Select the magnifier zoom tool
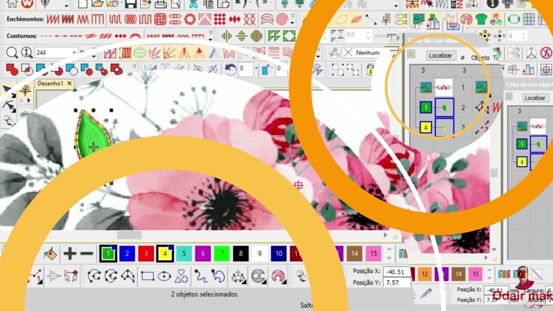Screen dimensions: 553x311 [x=12, y=53]
